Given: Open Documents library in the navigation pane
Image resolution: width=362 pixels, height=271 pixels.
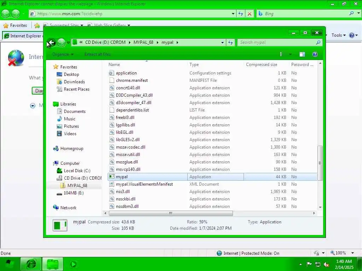Looking at the screenshot, I should (x=75, y=112).
